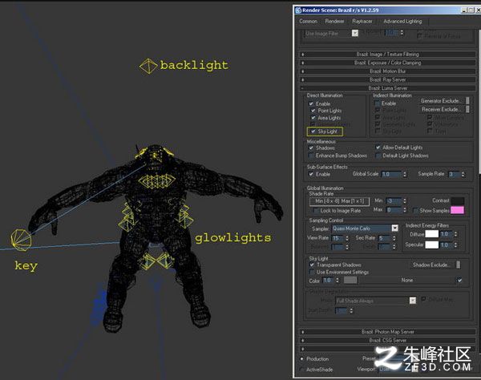Click the None sky light map button
481x380 pixels.
coord(407,280)
